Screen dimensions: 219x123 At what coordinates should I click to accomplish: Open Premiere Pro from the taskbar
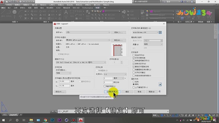pos(59,120)
